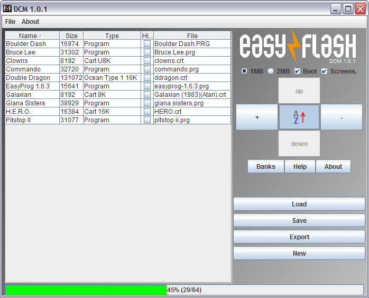Viewport: 369px width, 298px height.
Task: Select the 1MB radio button
Action: (x=244, y=71)
